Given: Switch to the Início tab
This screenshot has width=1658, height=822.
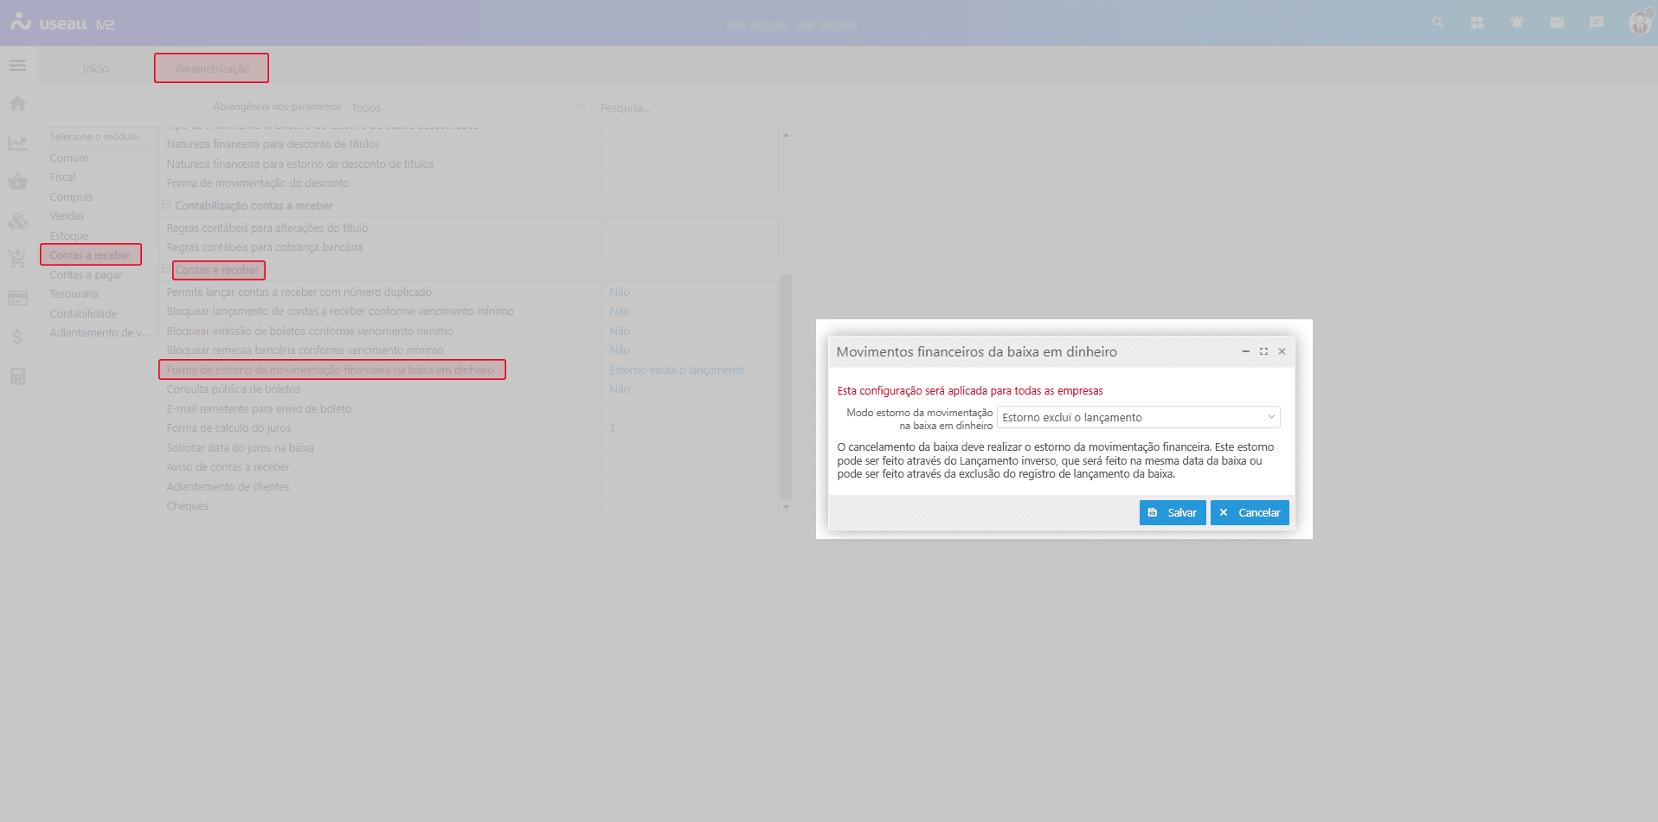Looking at the screenshot, I should [x=95, y=69].
